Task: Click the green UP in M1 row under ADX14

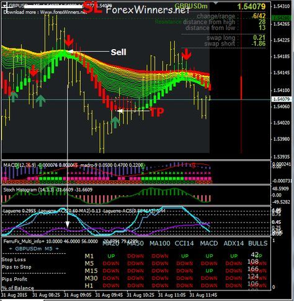Action: point(234,256)
